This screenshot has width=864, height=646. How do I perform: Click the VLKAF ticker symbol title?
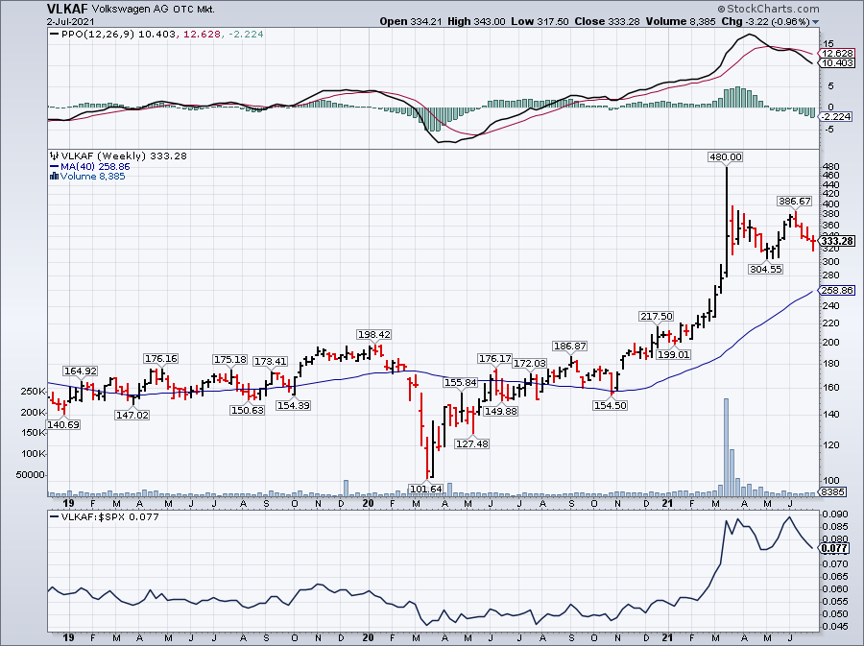click(67, 8)
